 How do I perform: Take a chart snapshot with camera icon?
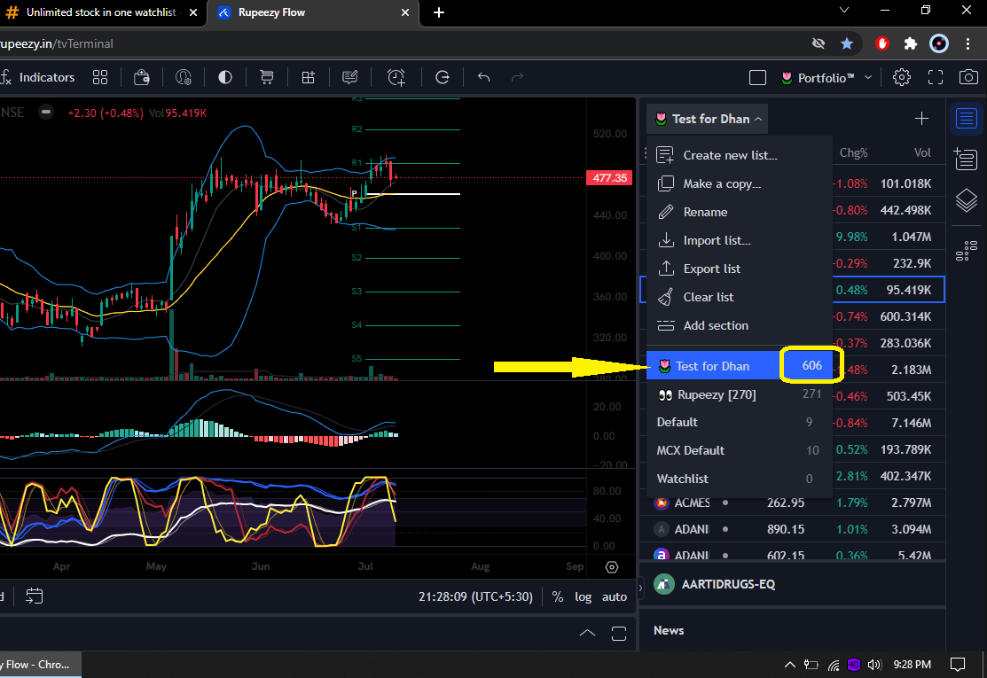pyautogui.click(x=968, y=77)
